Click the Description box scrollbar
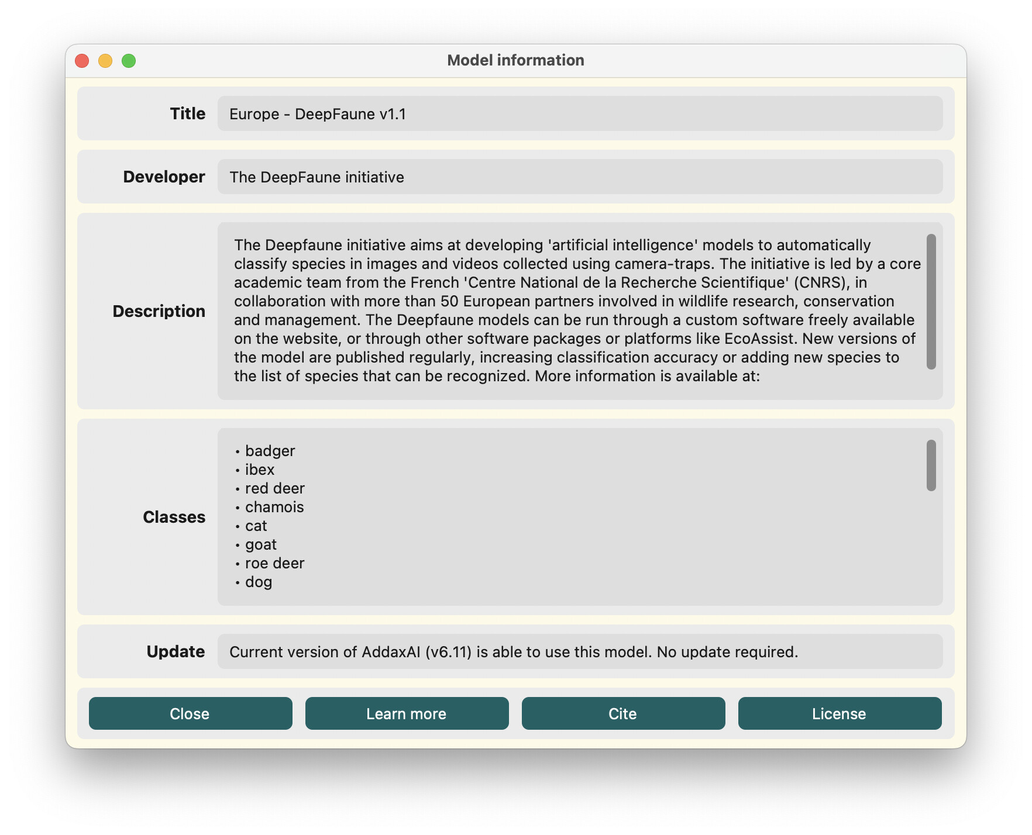Viewport: 1032px width, 835px height. point(931,302)
